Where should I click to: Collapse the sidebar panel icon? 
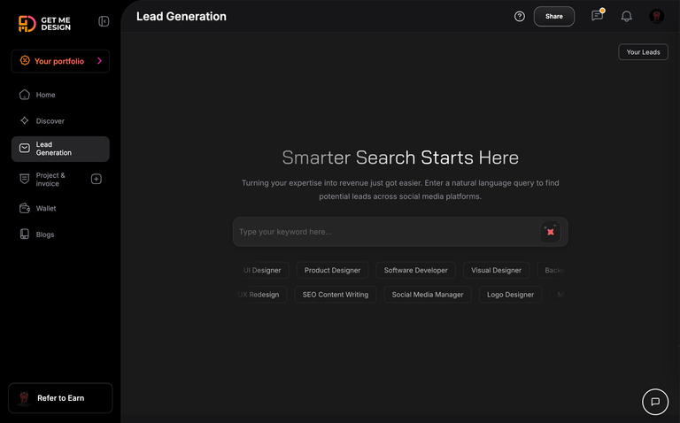tap(104, 21)
